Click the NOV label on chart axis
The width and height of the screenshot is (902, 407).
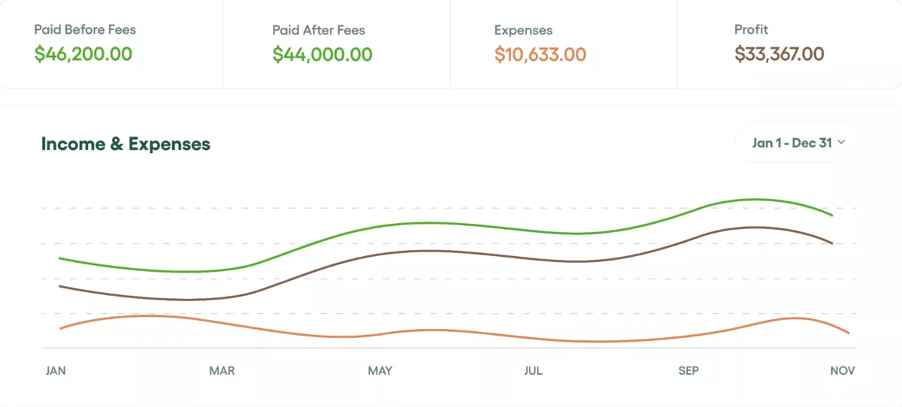(x=843, y=371)
